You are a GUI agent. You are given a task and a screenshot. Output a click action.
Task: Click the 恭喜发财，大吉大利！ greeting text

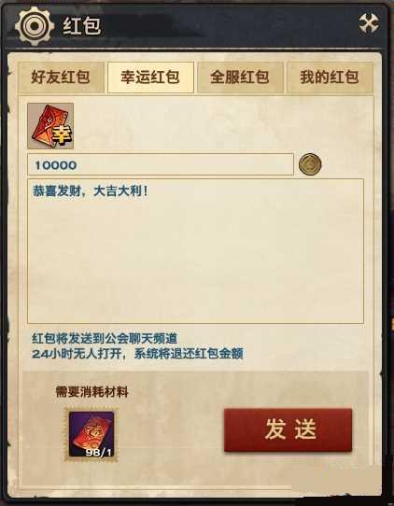[x=91, y=191]
